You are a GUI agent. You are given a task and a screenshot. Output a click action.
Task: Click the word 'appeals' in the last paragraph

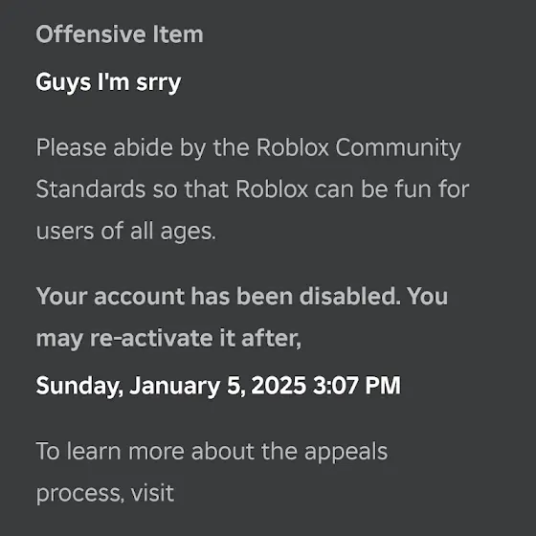coord(346,453)
